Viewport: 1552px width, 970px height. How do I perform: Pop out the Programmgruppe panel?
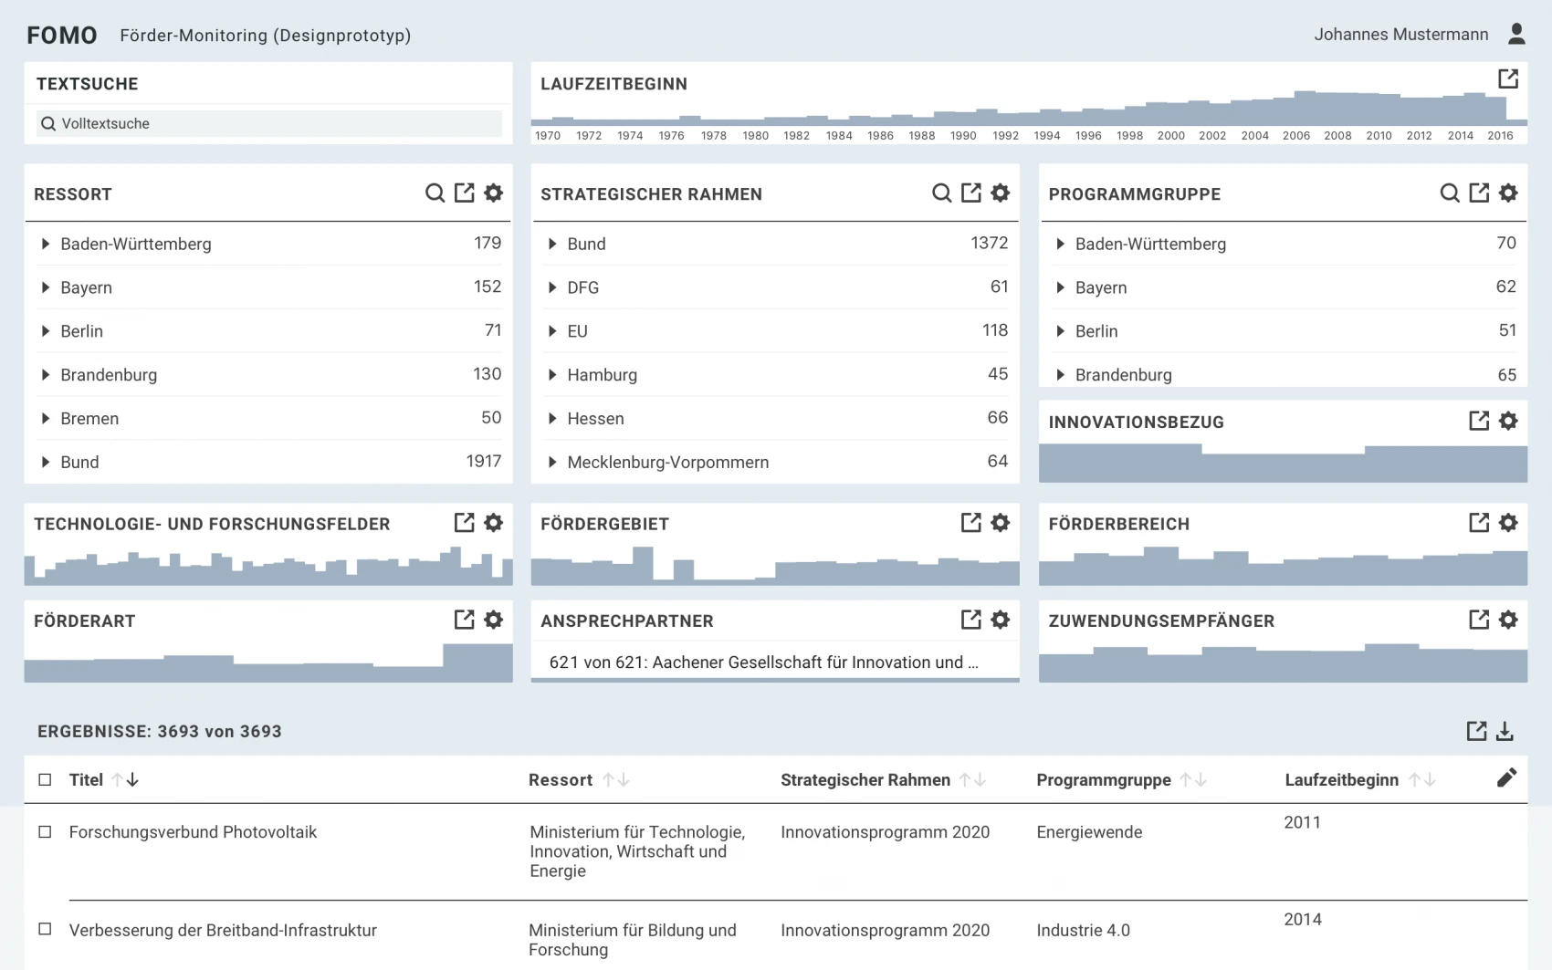click(1479, 193)
